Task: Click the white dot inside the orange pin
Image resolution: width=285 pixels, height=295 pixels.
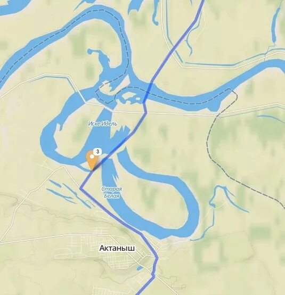Action: (92, 157)
